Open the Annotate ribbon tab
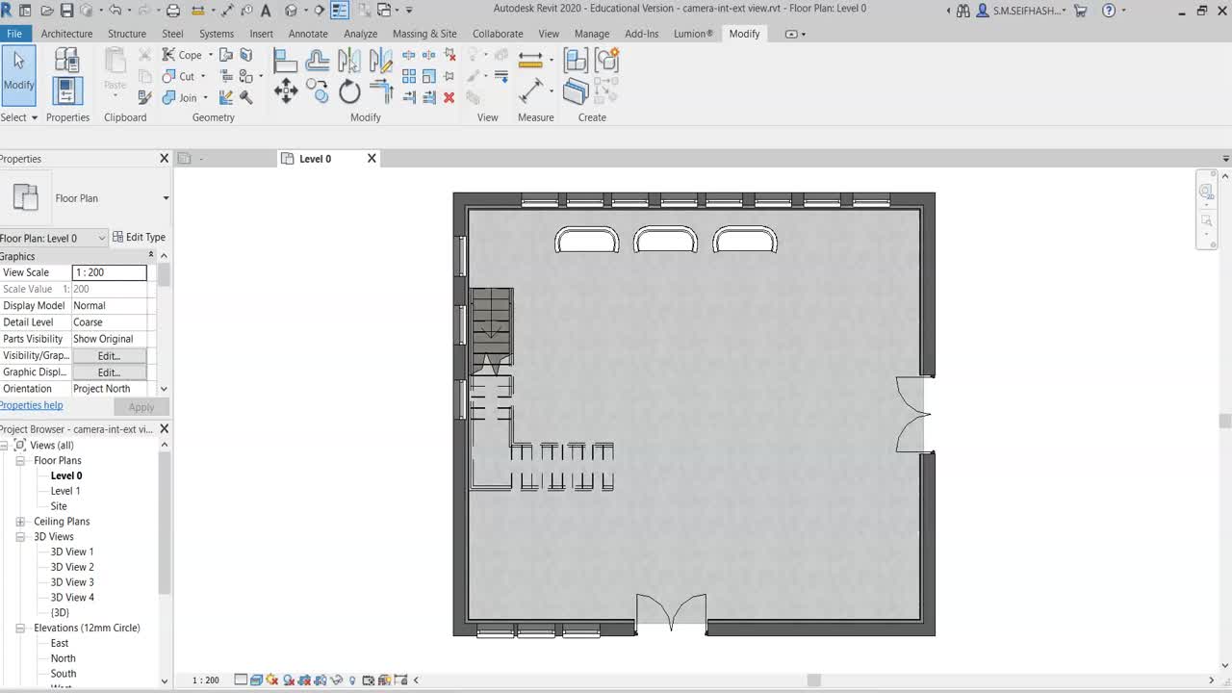1232x693 pixels. tap(308, 34)
